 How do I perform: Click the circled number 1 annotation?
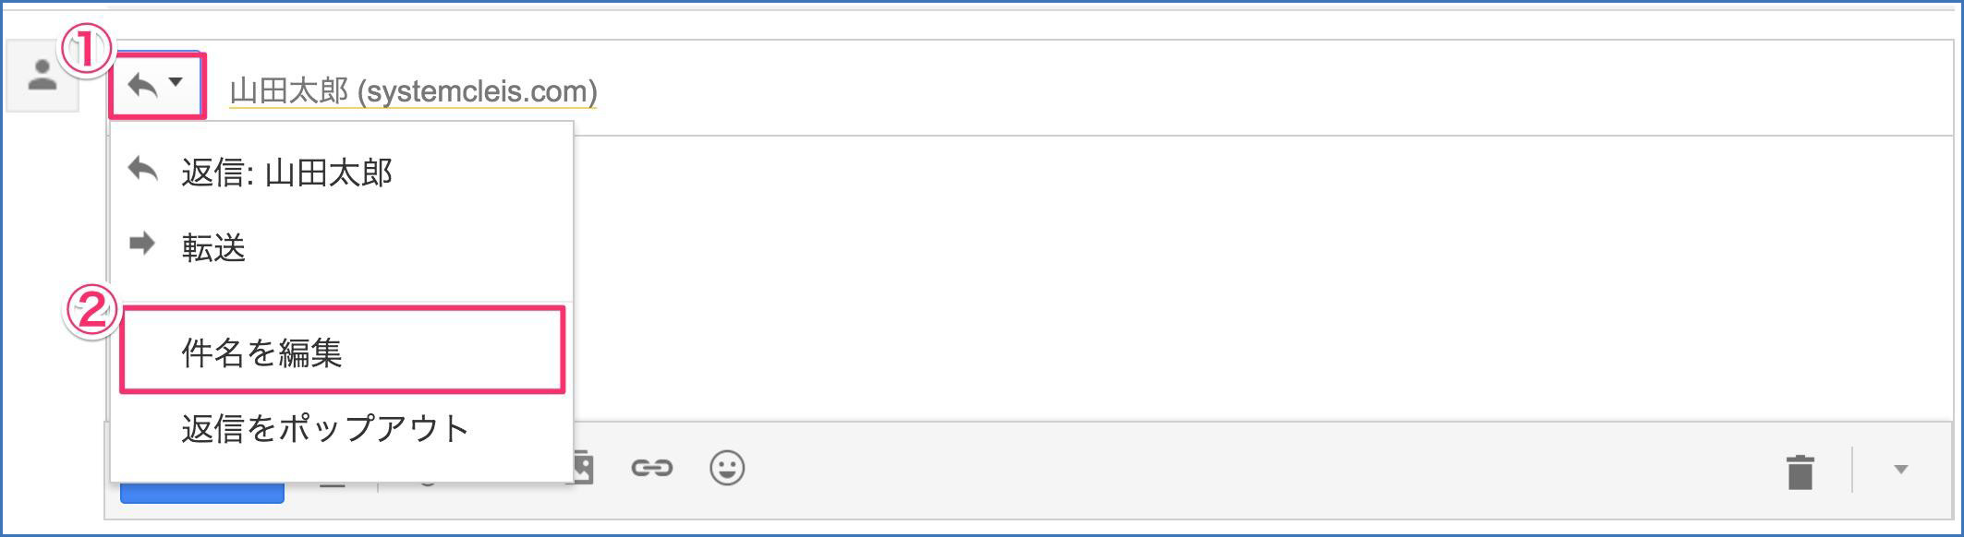(x=86, y=50)
